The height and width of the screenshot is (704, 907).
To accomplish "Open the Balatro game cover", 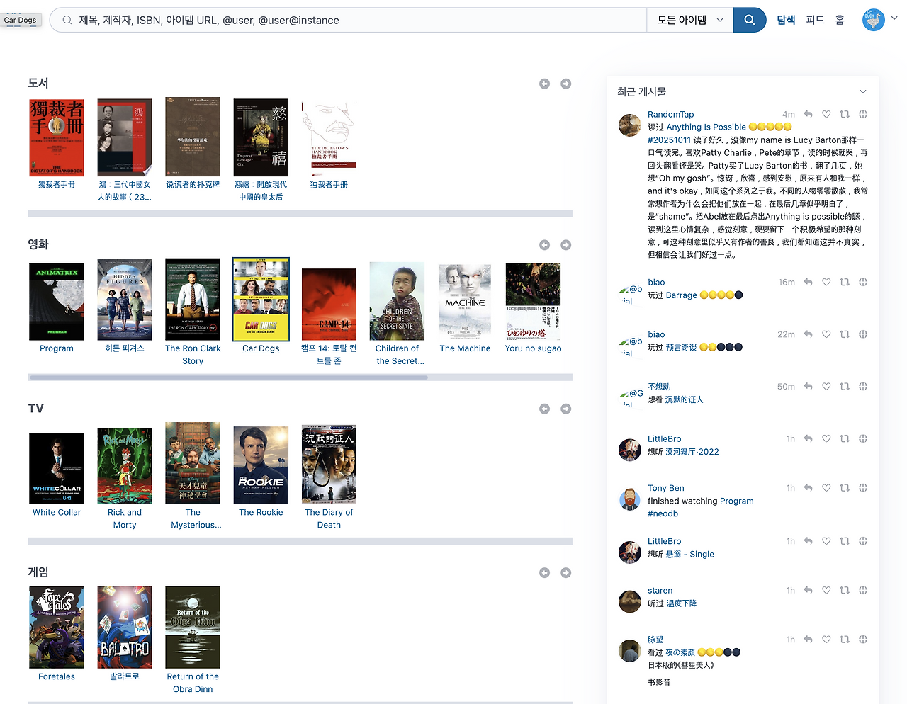I will point(125,628).
